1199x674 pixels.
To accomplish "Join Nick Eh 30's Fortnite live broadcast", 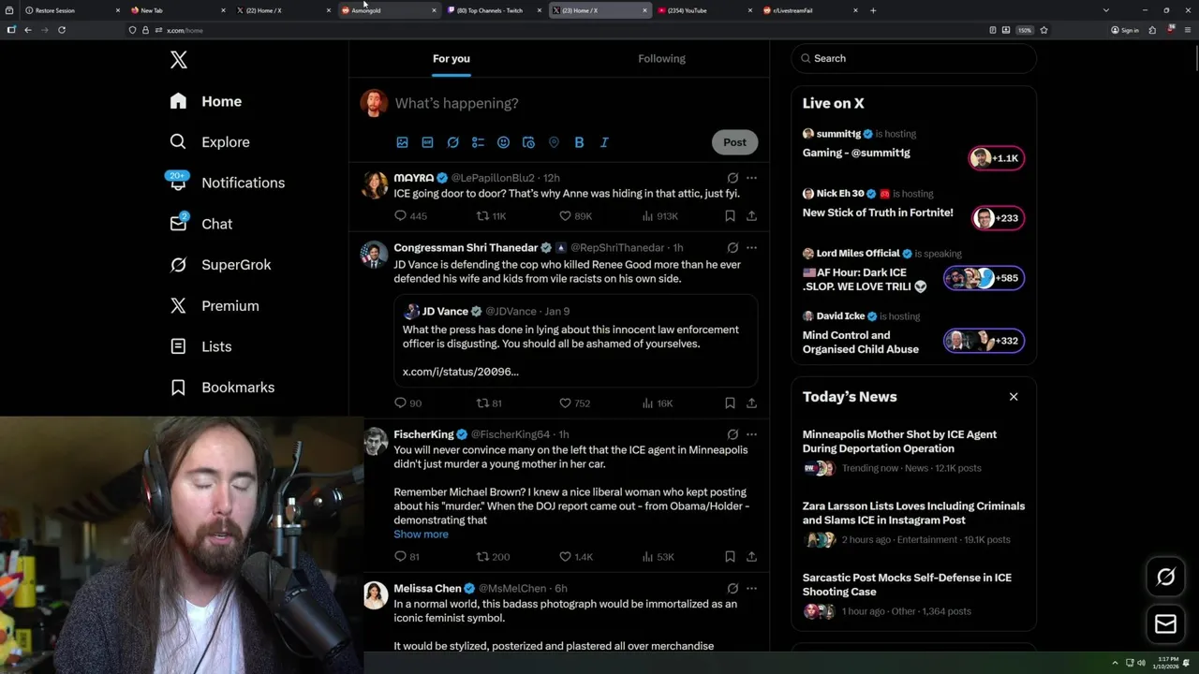I will (997, 218).
